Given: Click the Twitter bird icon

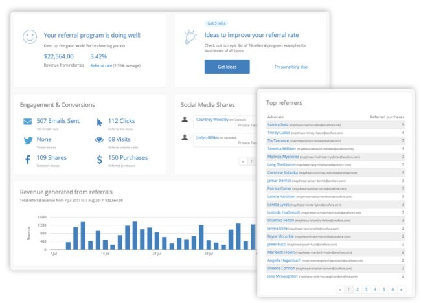Looking at the screenshot, I should (28, 140).
